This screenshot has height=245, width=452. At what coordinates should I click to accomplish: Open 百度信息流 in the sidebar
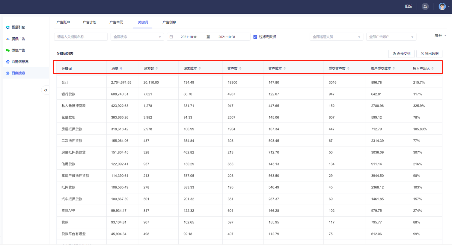click(20, 62)
